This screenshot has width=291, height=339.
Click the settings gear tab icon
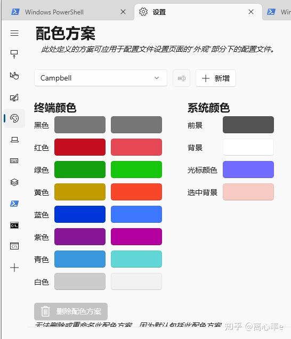(x=143, y=12)
